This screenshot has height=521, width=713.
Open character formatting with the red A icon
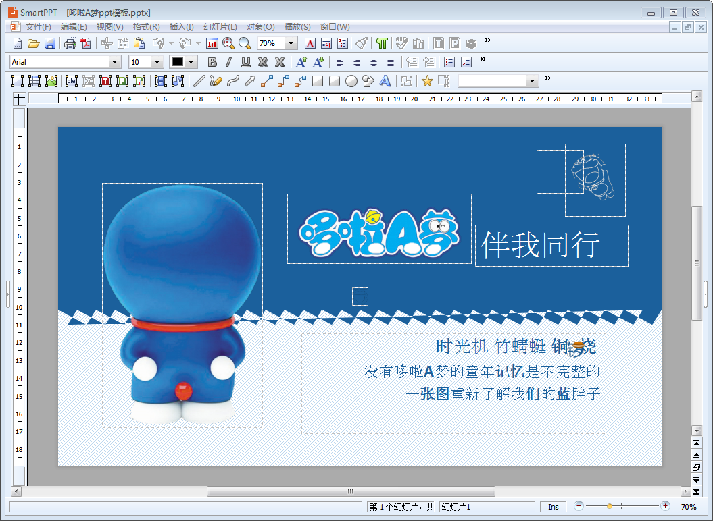pos(310,44)
